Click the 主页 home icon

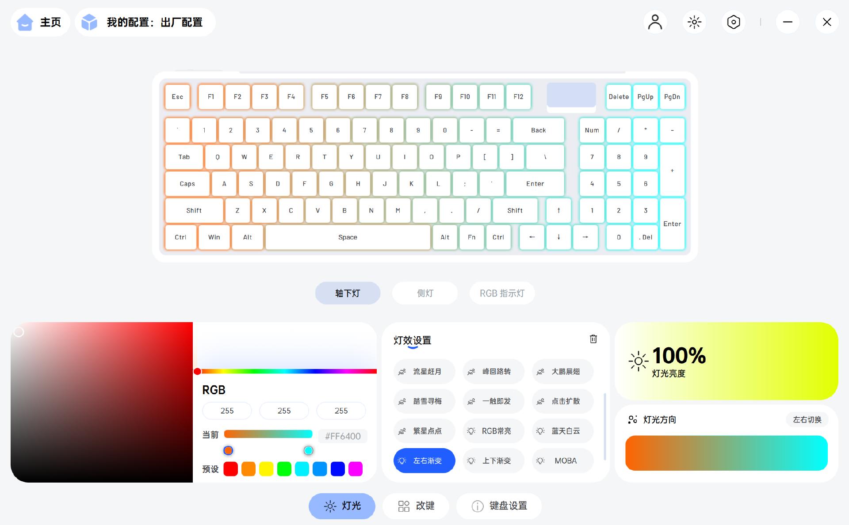[25, 22]
